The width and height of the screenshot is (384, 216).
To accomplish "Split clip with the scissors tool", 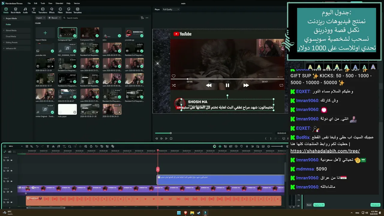I will (x=53, y=146).
